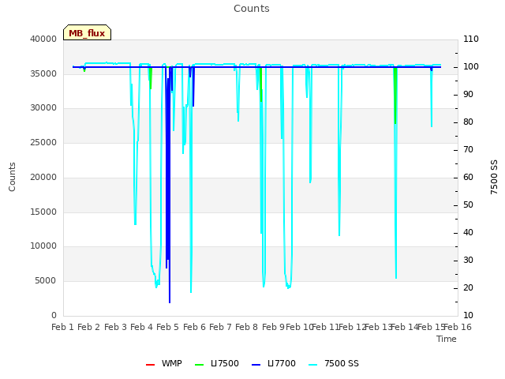Click the 35000 y-axis tick label
Image resolution: width=505 pixels, height=379 pixels.
pos(43,73)
